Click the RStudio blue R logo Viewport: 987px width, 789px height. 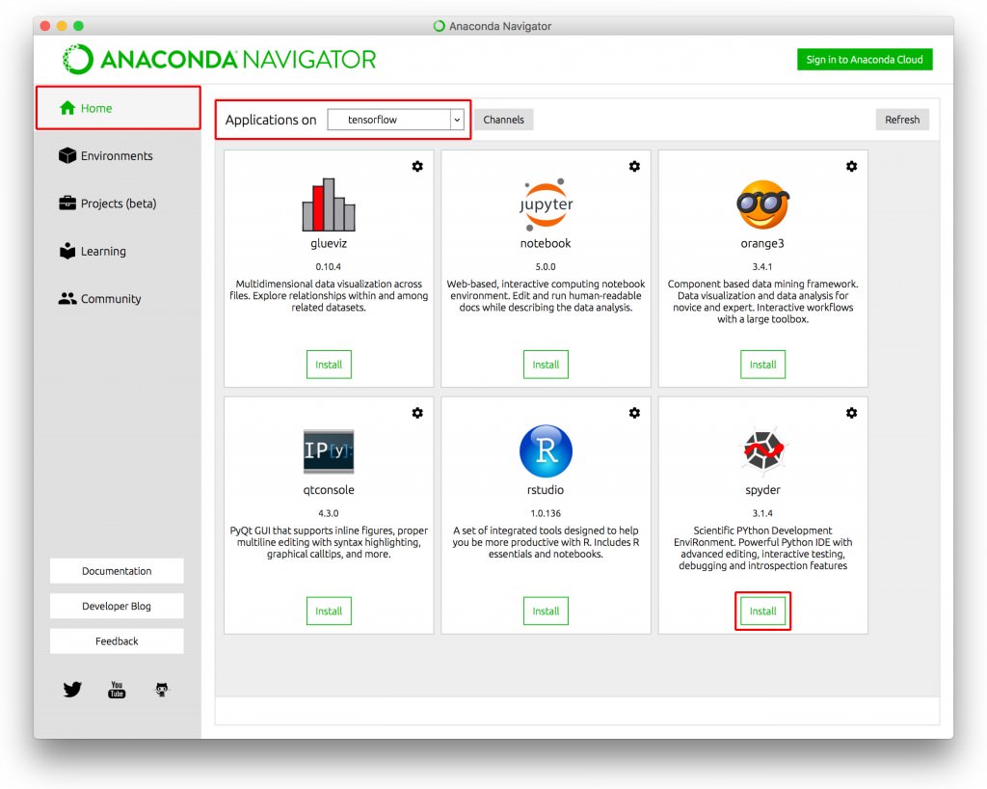[x=546, y=450]
